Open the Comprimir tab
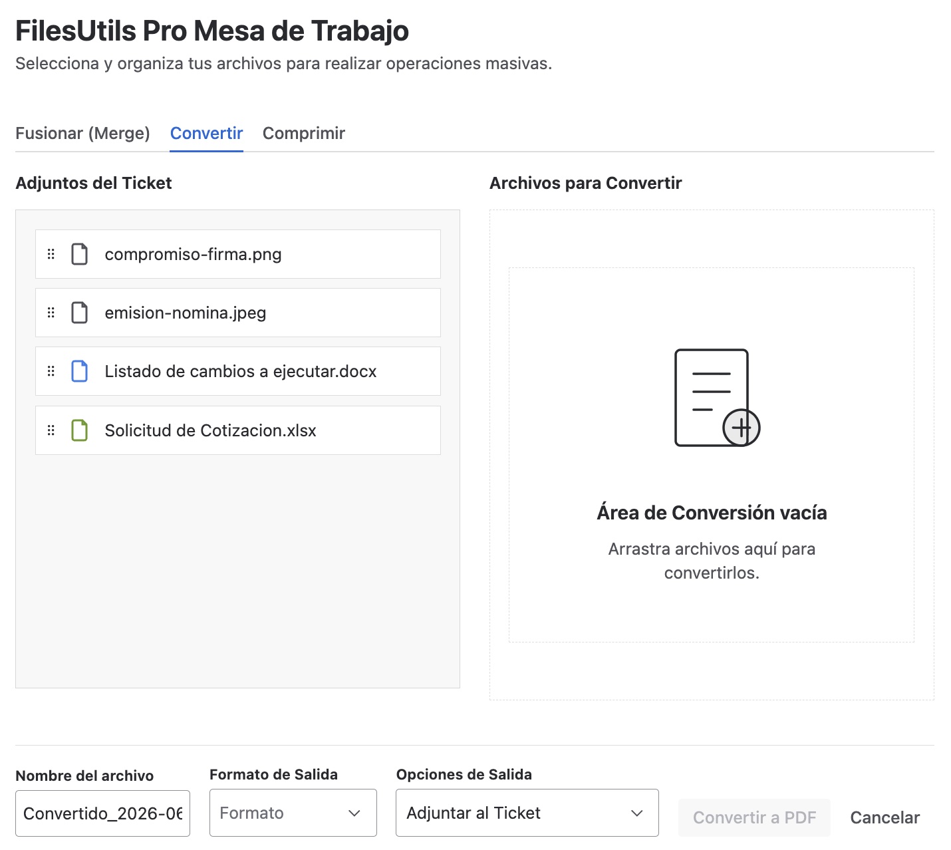 coord(304,133)
